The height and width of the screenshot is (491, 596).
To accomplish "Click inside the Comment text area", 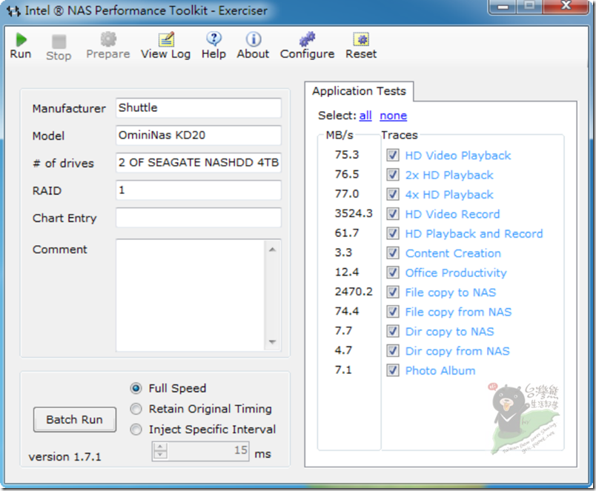I will [190, 295].
